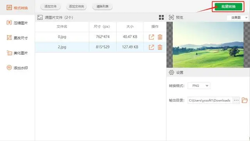Image resolution: width=250 pixels, height=141 pixels.
Task: Open the PNG 转换格式 dropdown
Action: pyautogui.click(x=199, y=86)
